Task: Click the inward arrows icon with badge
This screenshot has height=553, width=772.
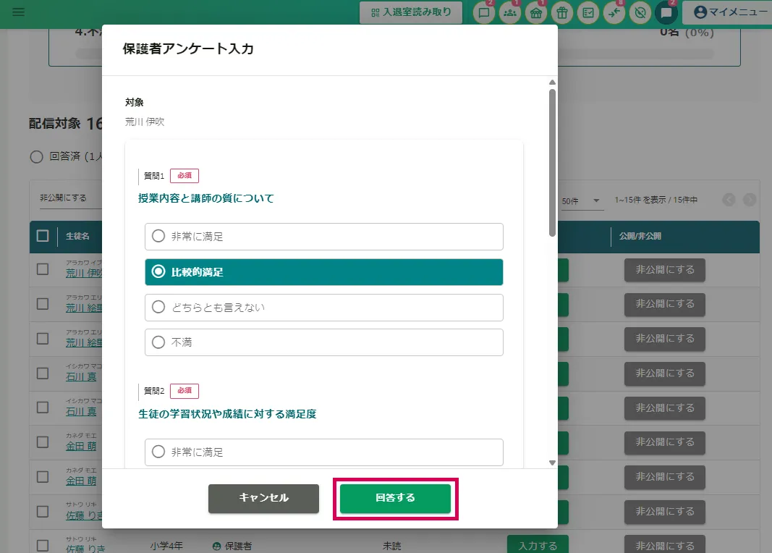Action: (614, 12)
